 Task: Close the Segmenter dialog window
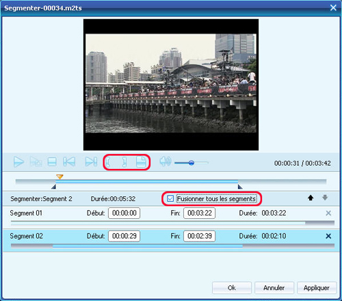click(333, 8)
